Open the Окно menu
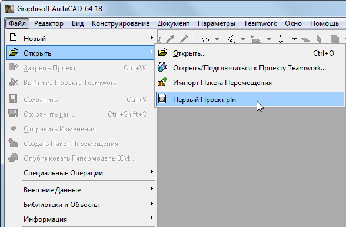Screen dimensions: 346x227 tap(293, 23)
